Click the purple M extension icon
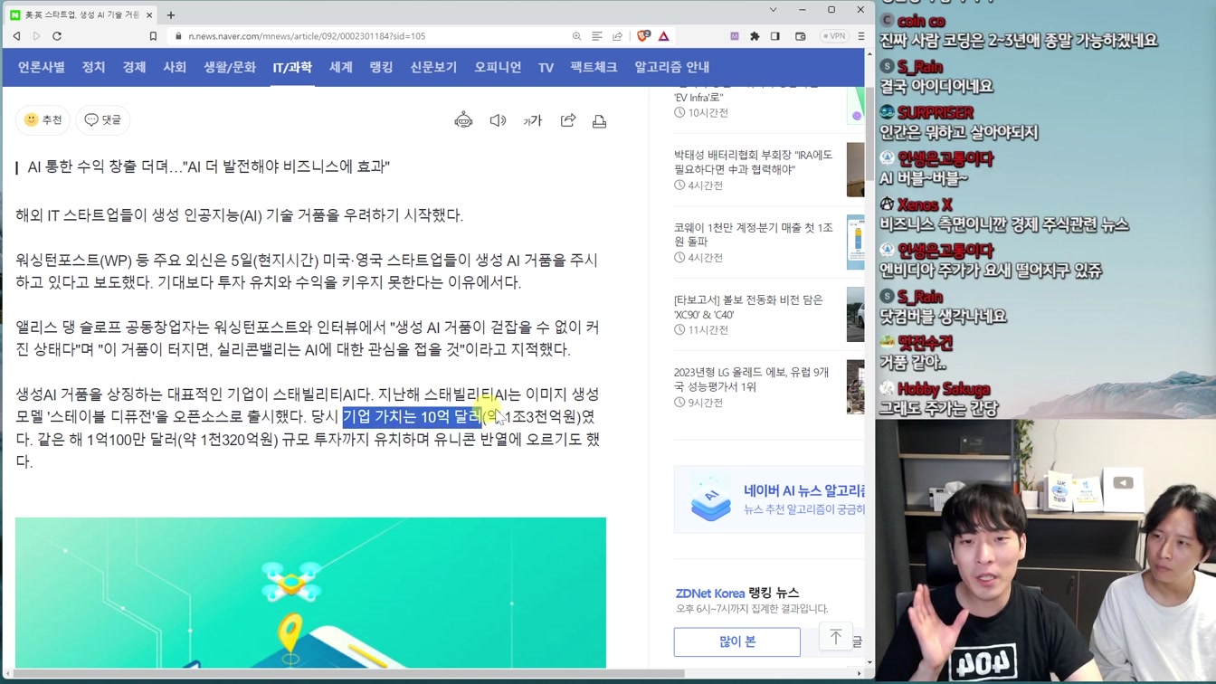The width and height of the screenshot is (1216, 684). point(735,36)
